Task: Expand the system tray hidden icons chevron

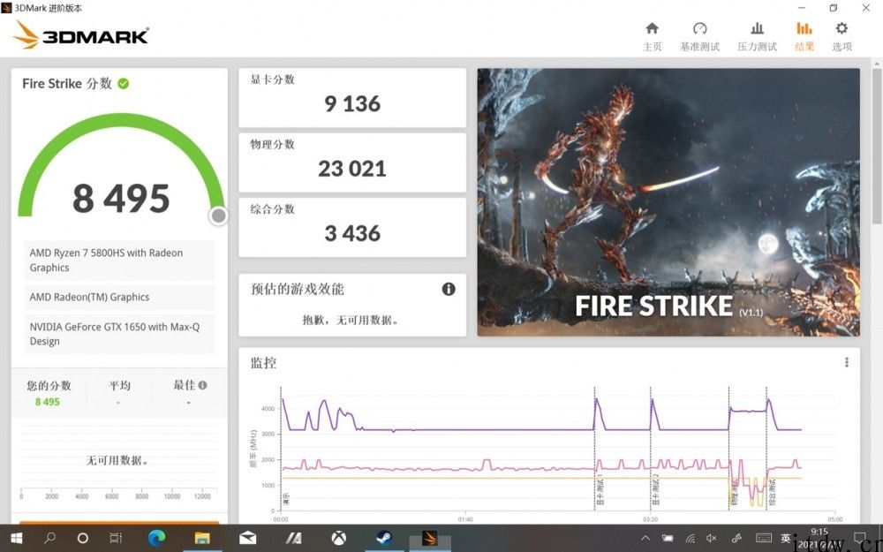Action: [645, 538]
